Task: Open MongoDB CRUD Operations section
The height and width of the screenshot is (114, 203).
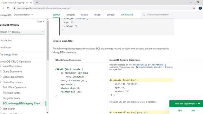Action: 16,62
